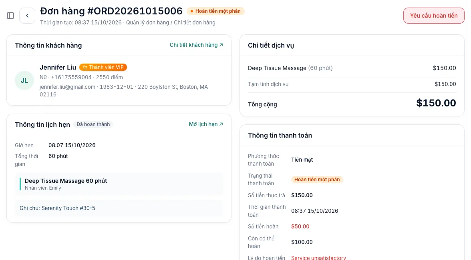Click the Deep Tissue Massage service line

pos(352,68)
